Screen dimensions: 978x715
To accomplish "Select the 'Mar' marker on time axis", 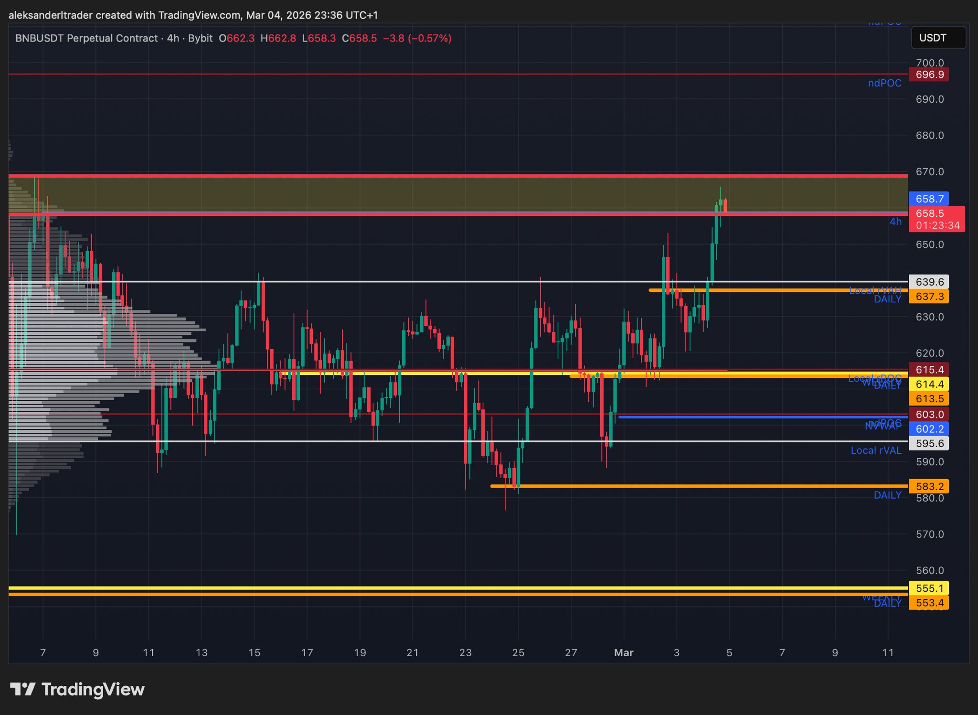I will coord(624,652).
